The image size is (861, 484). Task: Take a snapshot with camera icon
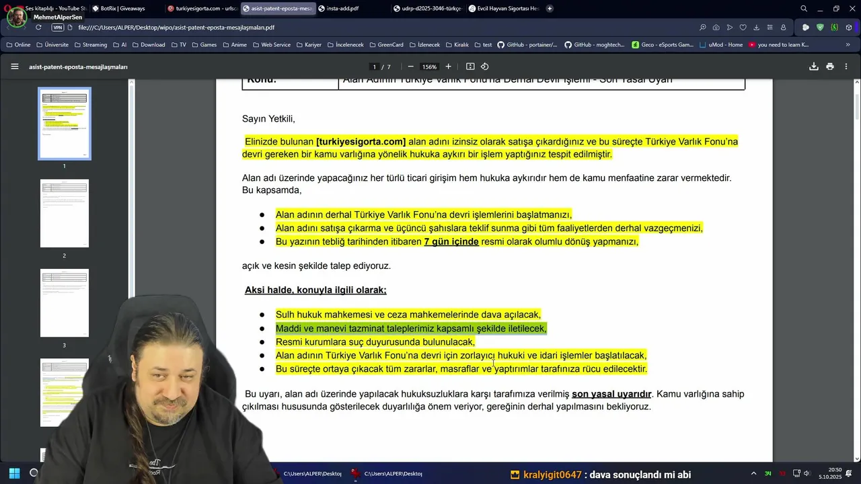tap(716, 28)
